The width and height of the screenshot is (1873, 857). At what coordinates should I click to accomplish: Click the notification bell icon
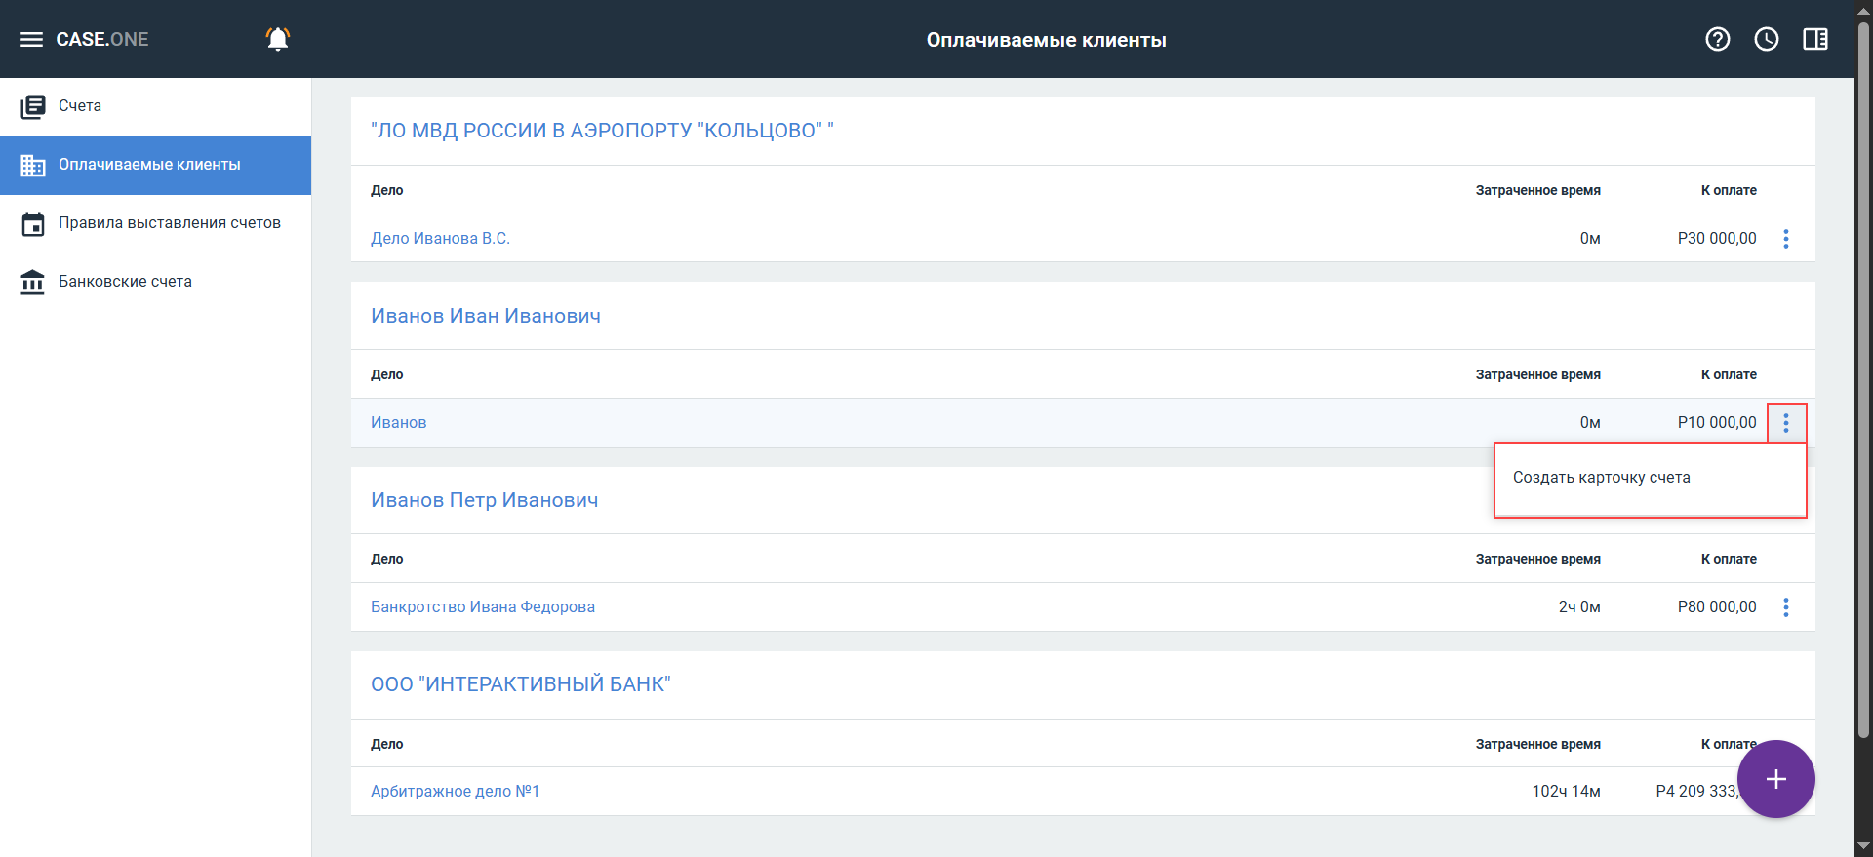click(278, 39)
